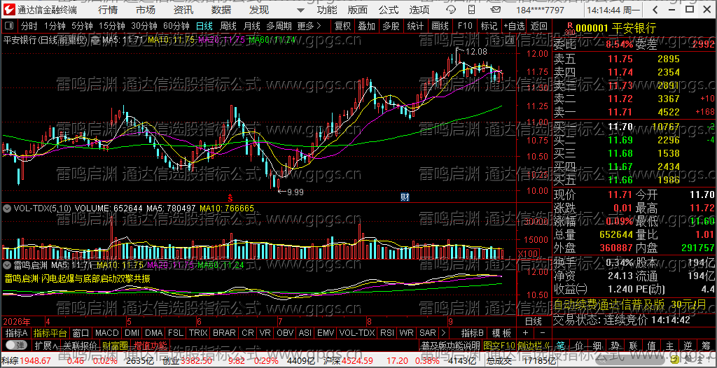The image size is (717, 368).
Task: Select the 价 price side tab
Action: 578,345
